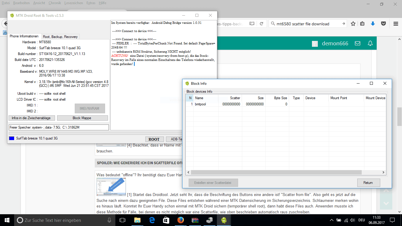The height and width of the screenshot is (226, 402).
Task: Click Cortana microphone icon
Action: 109,220
